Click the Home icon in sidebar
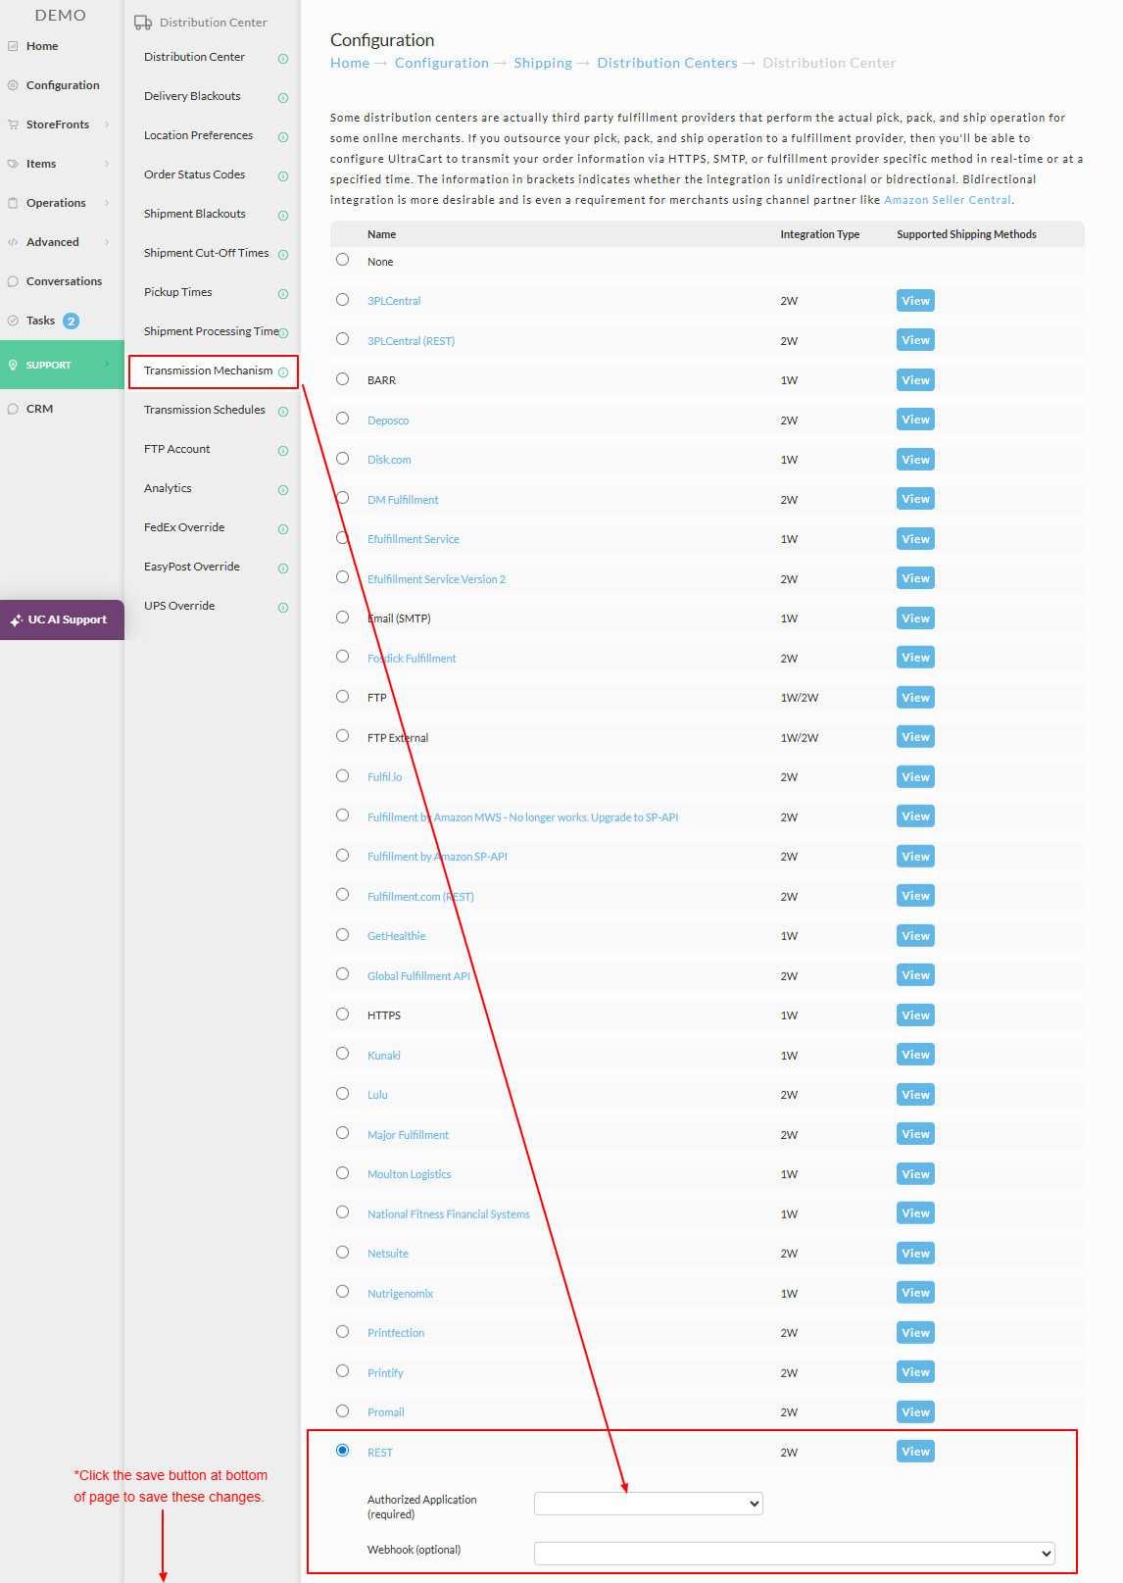This screenshot has width=1123, height=1583. [13, 46]
